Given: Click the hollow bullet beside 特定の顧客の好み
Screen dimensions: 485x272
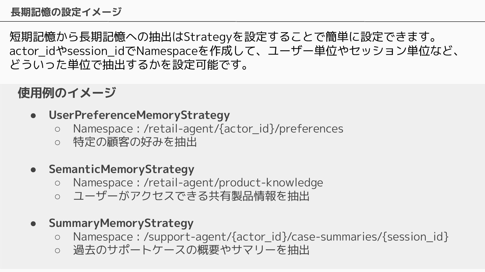Looking at the screenshot, I should tap(57, 143).
